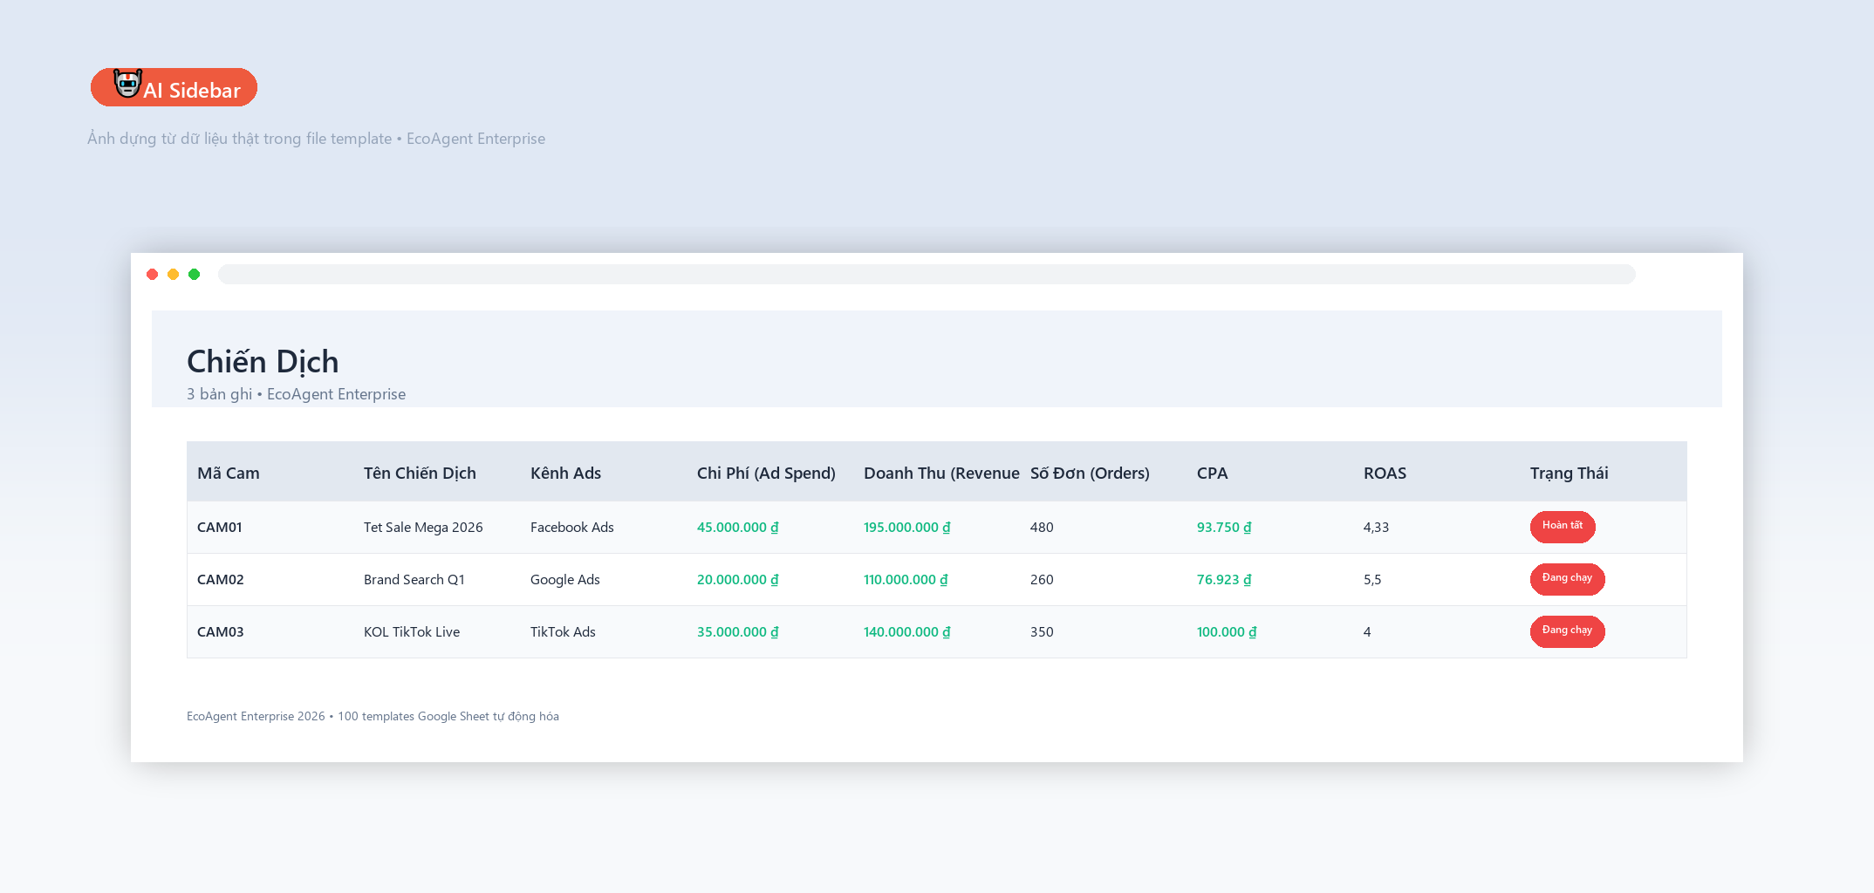Click CAM03's Đang chạy status badge
Screen dimensions: 1874x893
pos(1567,631)
